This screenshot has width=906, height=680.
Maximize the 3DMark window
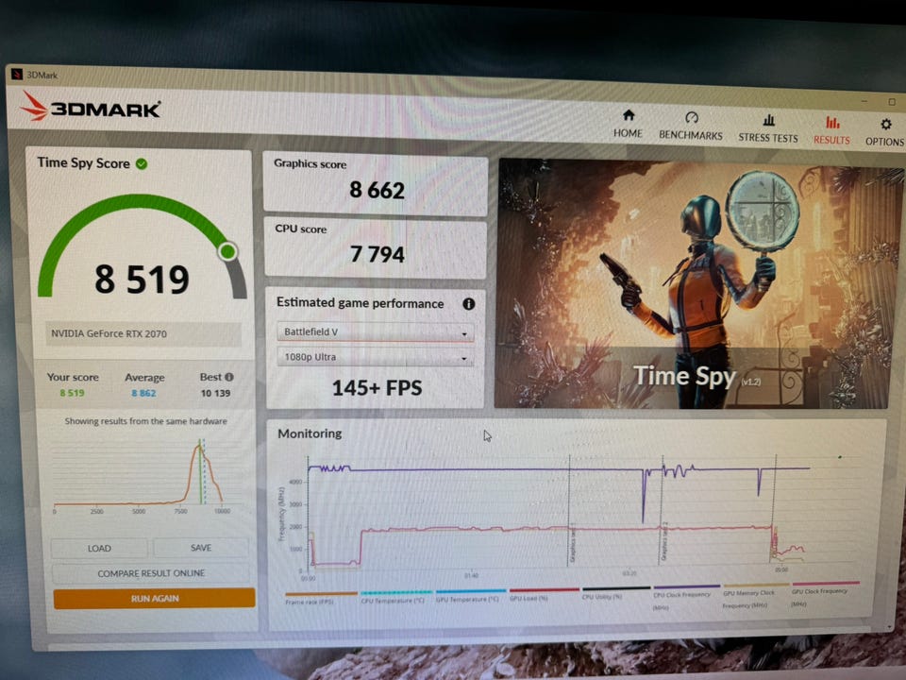(x=892, y=102)
